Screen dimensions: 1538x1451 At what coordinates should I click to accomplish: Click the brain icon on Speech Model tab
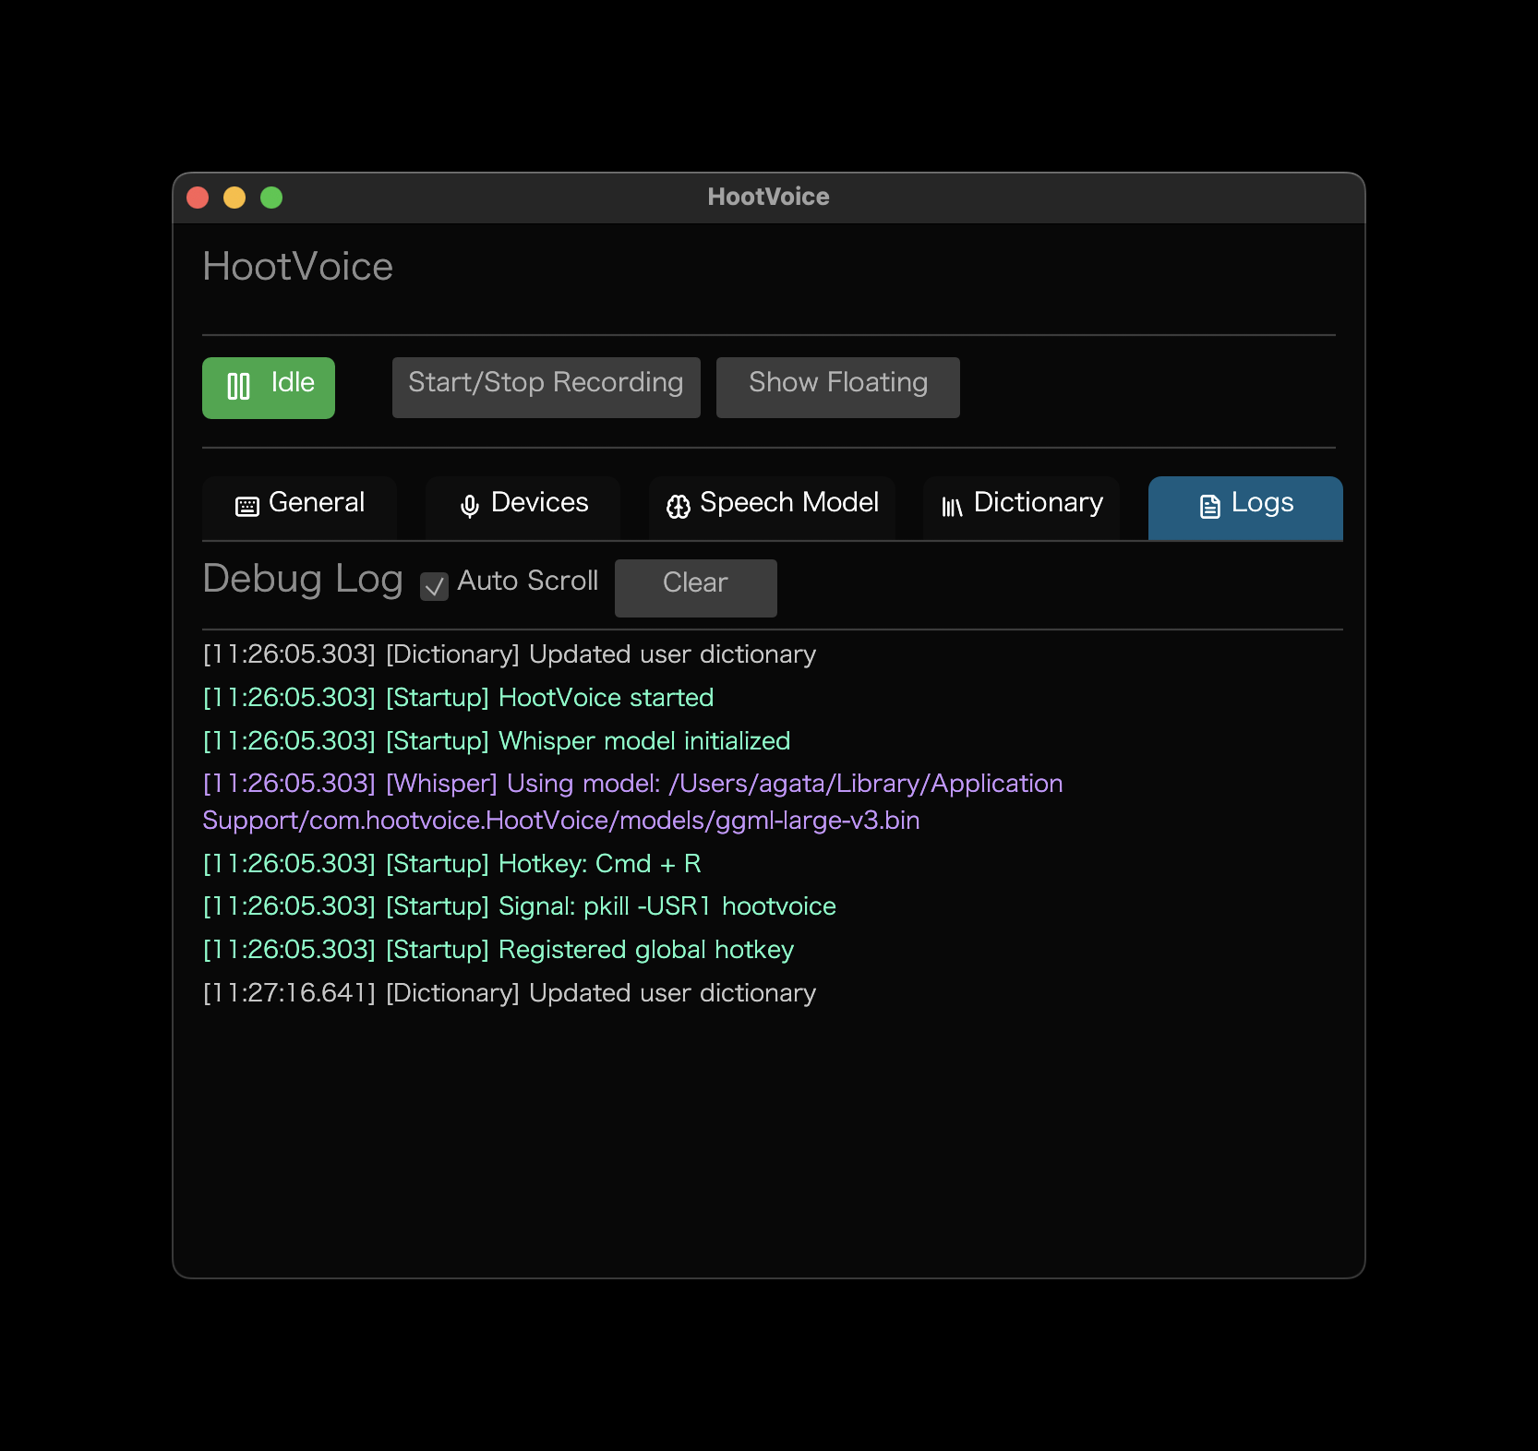coord(679,506)
